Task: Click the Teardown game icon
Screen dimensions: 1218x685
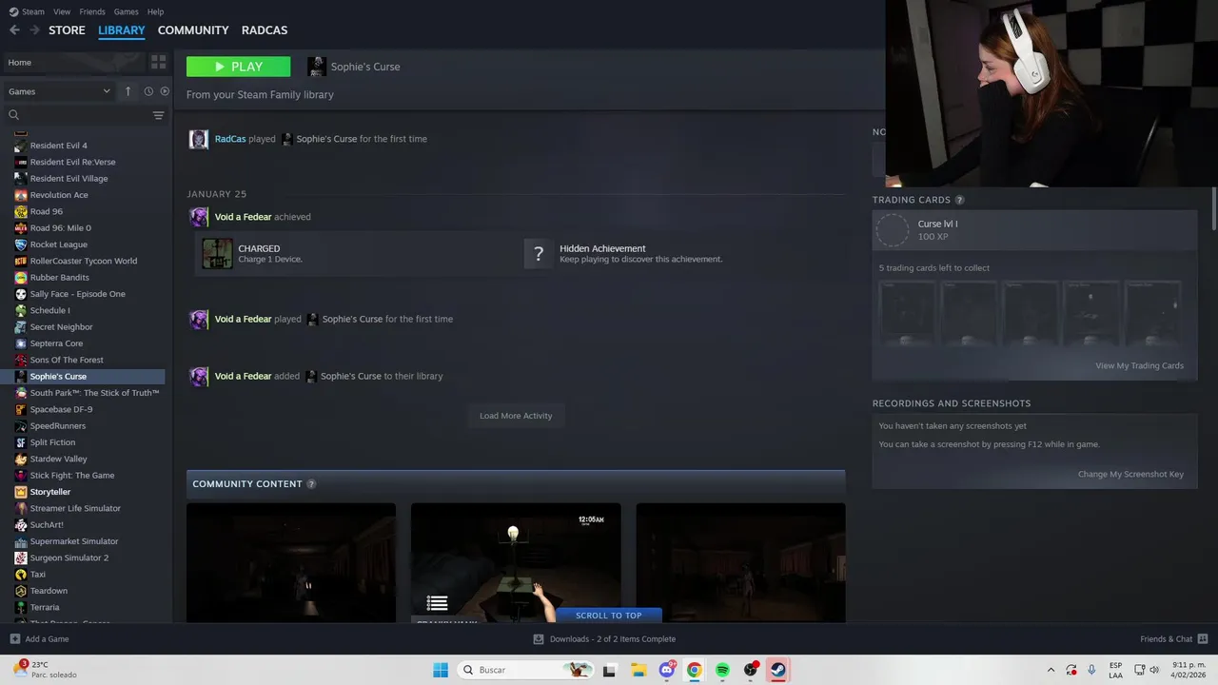Action: click(21, 591)
